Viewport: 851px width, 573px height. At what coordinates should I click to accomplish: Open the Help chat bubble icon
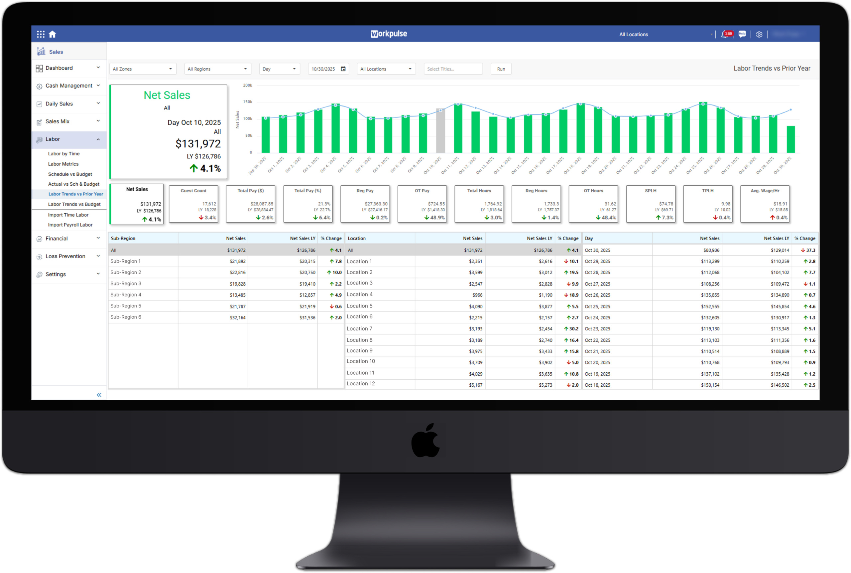[x=742, y=34]
